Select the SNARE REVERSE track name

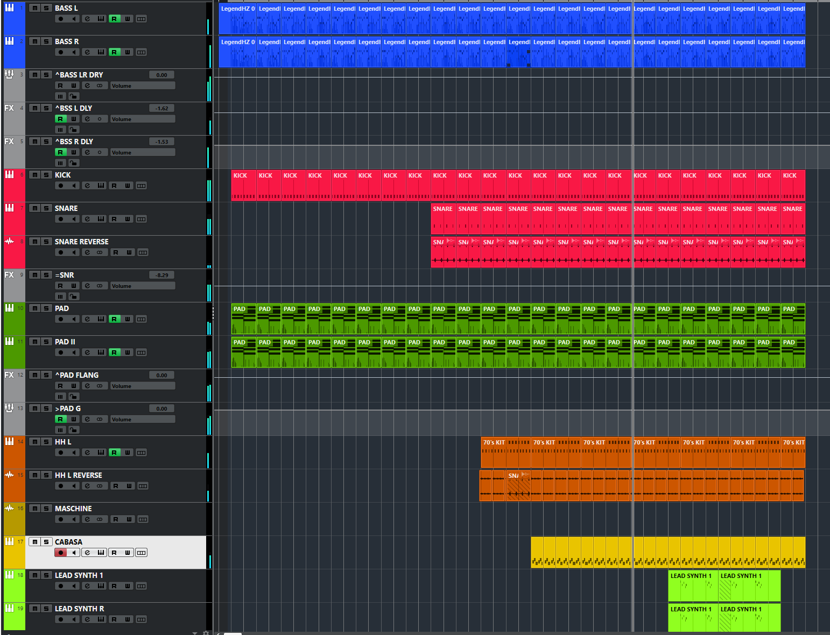pyautogui.click(x=82, y=242)
